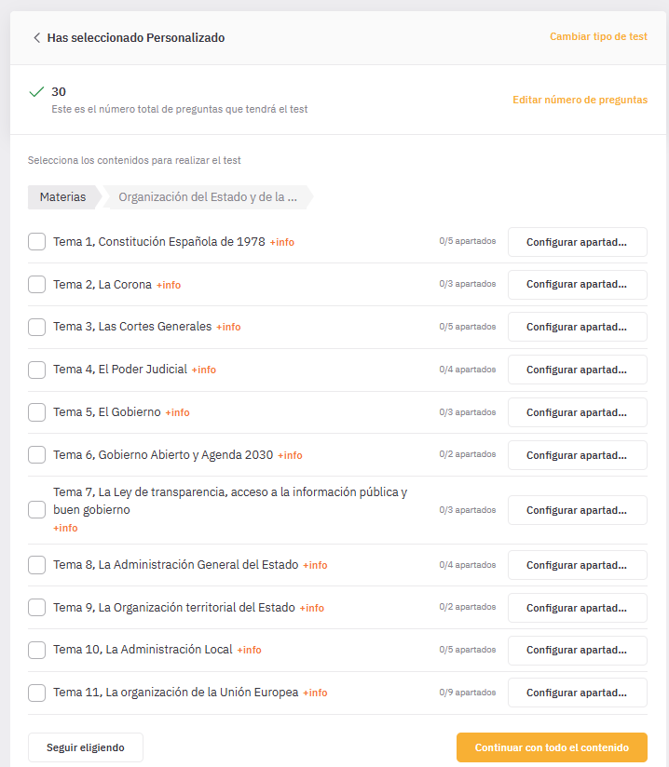Screen dimensions: 669x767
Task: Select the Materias breadcrumb tab
Action: [x=62, y=197]
